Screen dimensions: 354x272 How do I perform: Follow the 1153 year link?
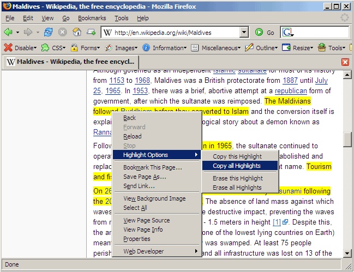pyautogui.click(x=117, y=80)
